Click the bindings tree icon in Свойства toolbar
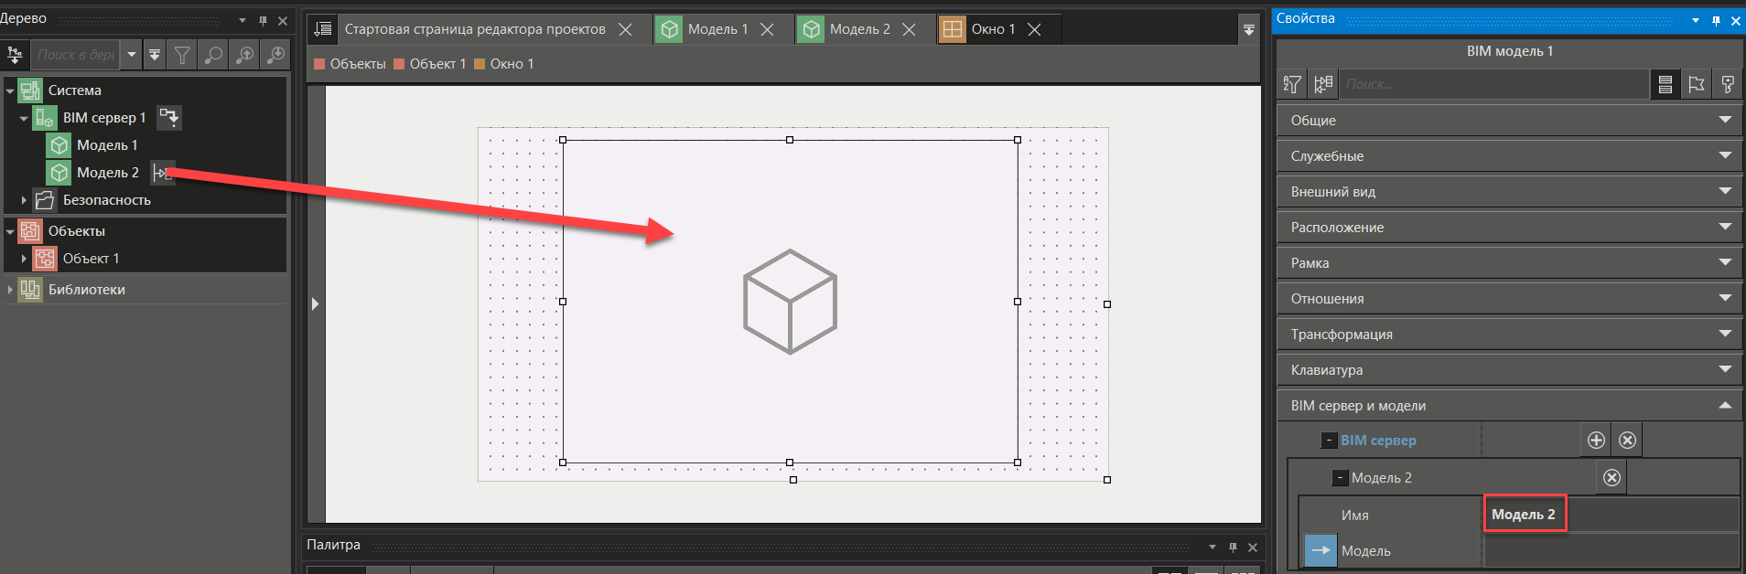This screenshot has height=574, width=1746. click(1323, 85)
